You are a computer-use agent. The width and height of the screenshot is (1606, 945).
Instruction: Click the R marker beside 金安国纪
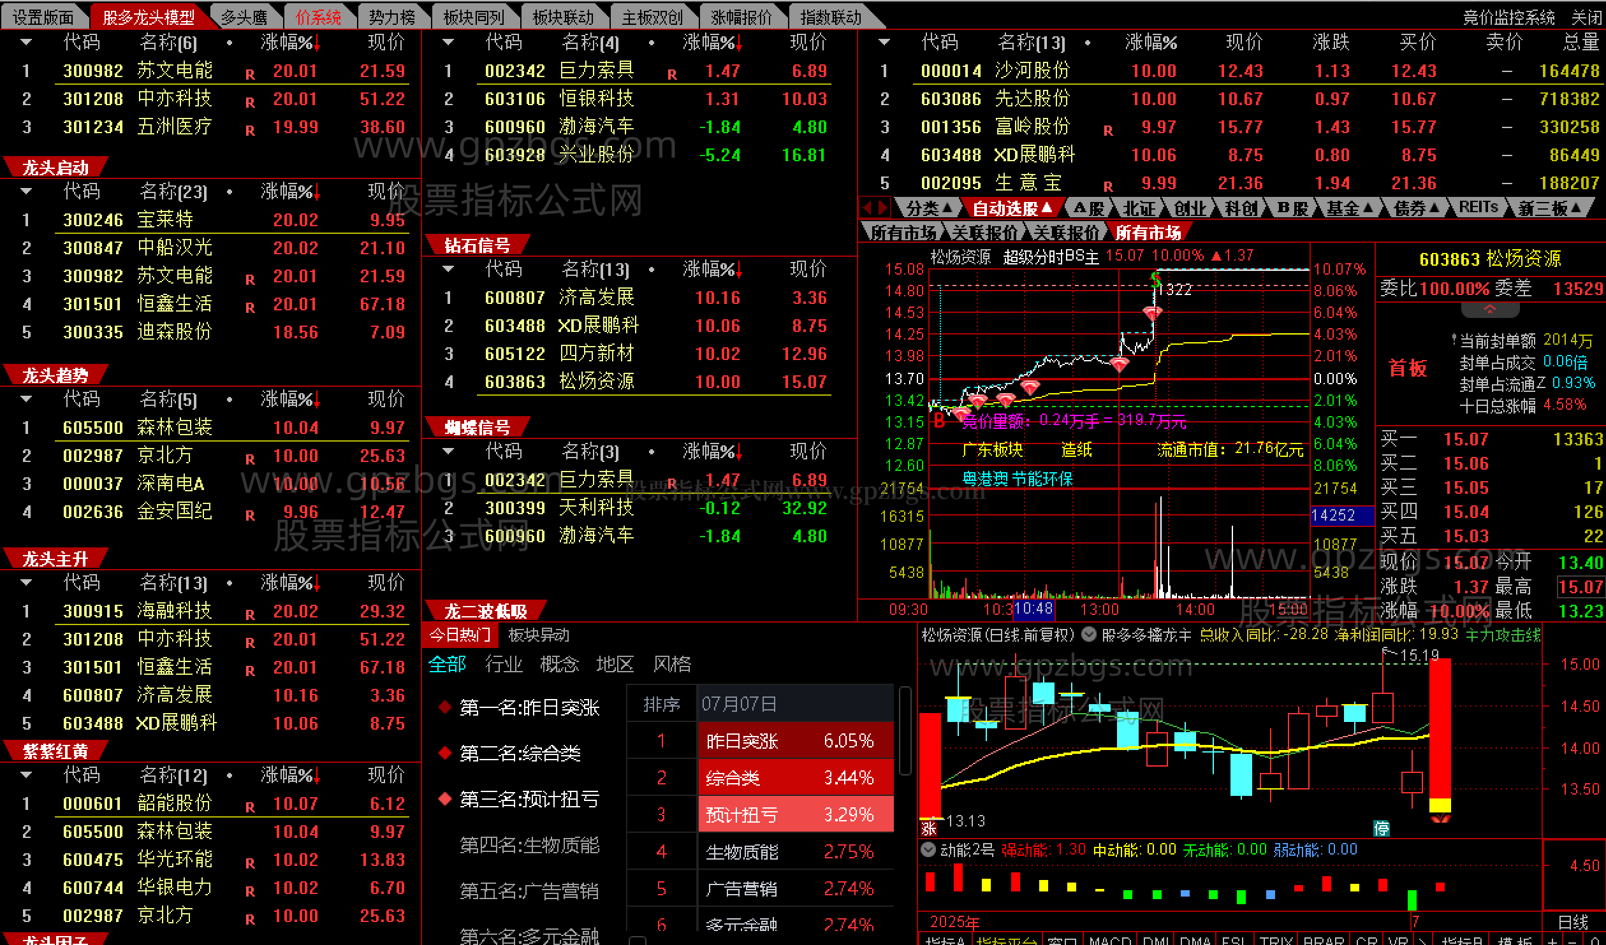point(250,516)
